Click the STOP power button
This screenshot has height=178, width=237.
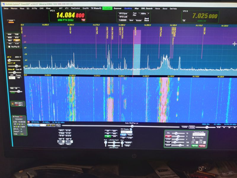click(x=11, y=21)
